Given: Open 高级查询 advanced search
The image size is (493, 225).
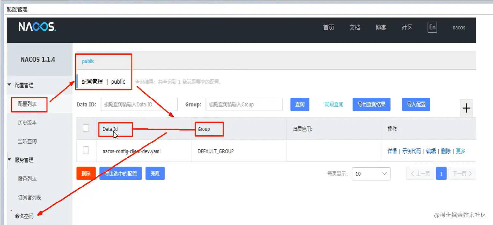Looking at the screenshot, I should tap(334, 104).
